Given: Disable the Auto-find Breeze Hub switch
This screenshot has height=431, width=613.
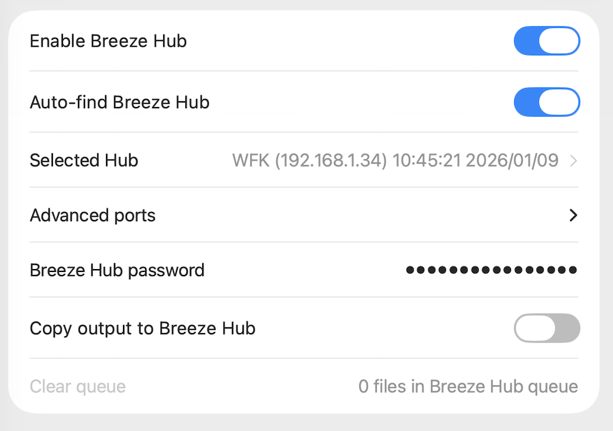Looking at the screenshot, I should [x=547, y=102].
